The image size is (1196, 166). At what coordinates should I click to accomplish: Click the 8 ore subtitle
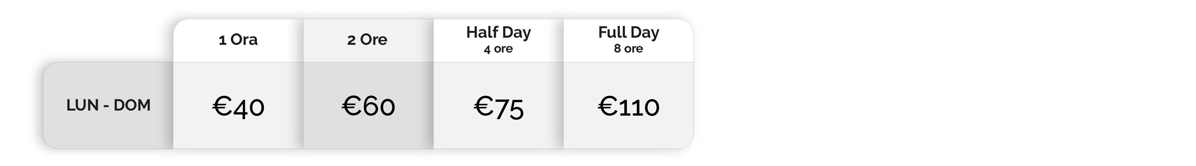click(x=629, y=49)
